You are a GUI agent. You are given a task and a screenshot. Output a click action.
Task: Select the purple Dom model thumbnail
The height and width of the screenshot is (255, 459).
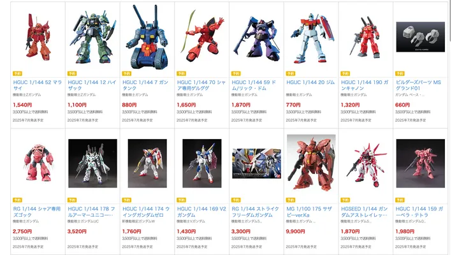click(256, 39)
